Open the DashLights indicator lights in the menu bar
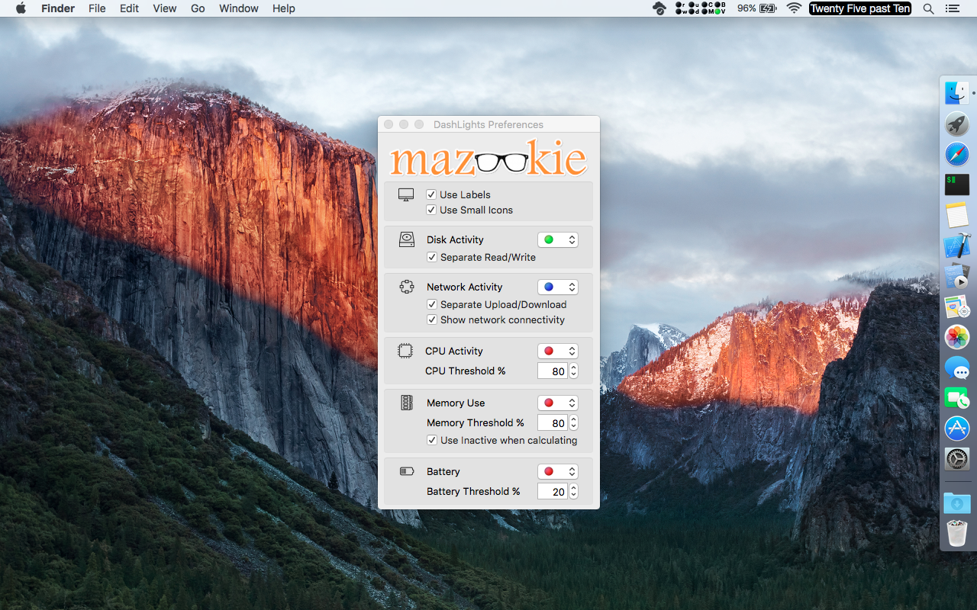 click(x=701, y=8)
